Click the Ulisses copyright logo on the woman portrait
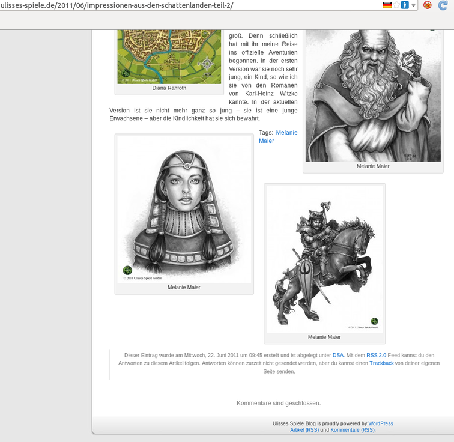Viewport: 454px width, 442px height. [127, 270]
